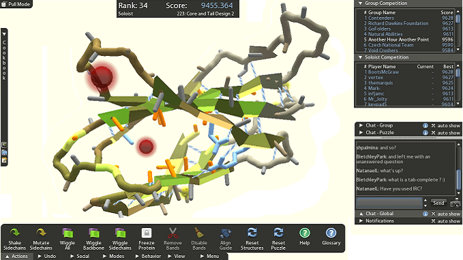The width and height of the screenshot is (463, 260).
Task: Open player BootsMcGraw's link
Action: (x=383, y=72)
